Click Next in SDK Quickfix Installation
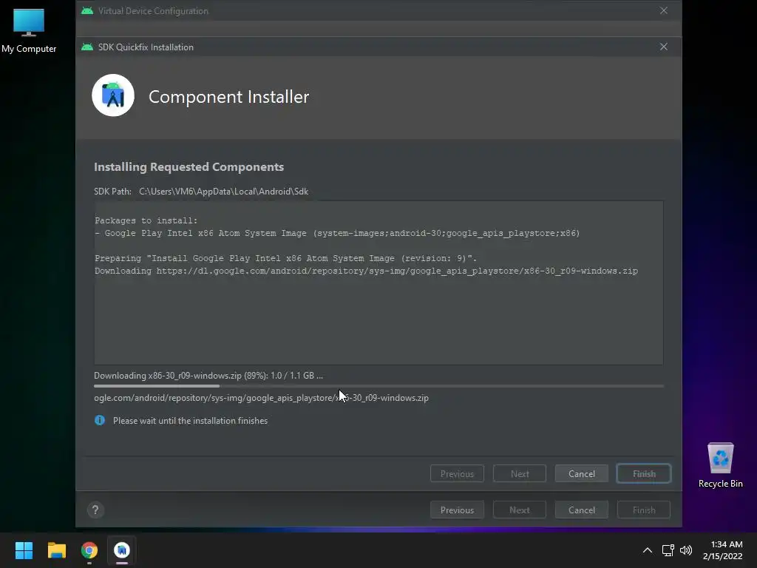This screenshot has width=757, height=568. pos(520,474)
